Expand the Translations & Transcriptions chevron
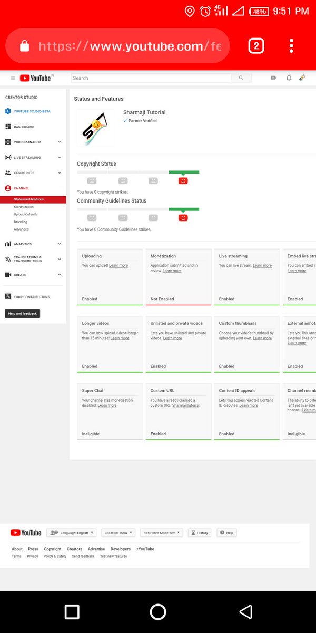 click(60, 259)
